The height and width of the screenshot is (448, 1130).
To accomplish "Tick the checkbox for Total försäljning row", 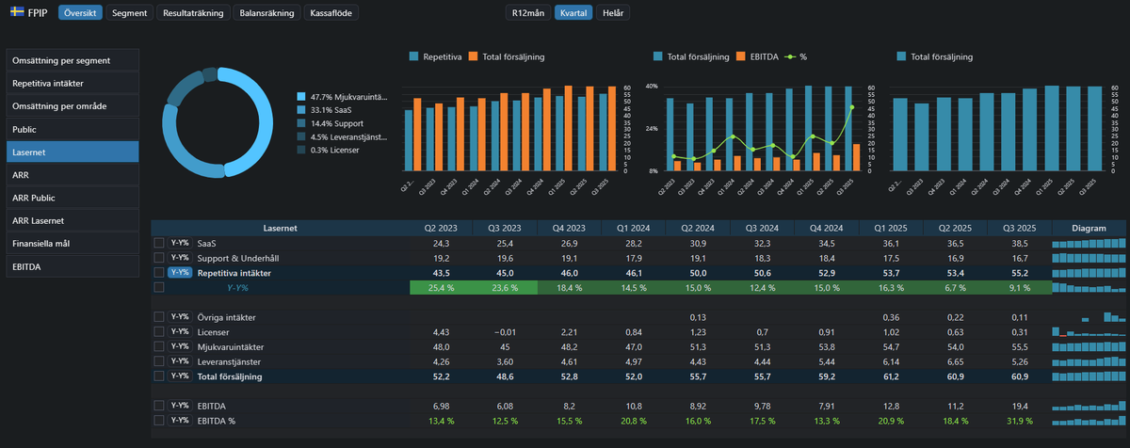I will [x=158, y=376].
